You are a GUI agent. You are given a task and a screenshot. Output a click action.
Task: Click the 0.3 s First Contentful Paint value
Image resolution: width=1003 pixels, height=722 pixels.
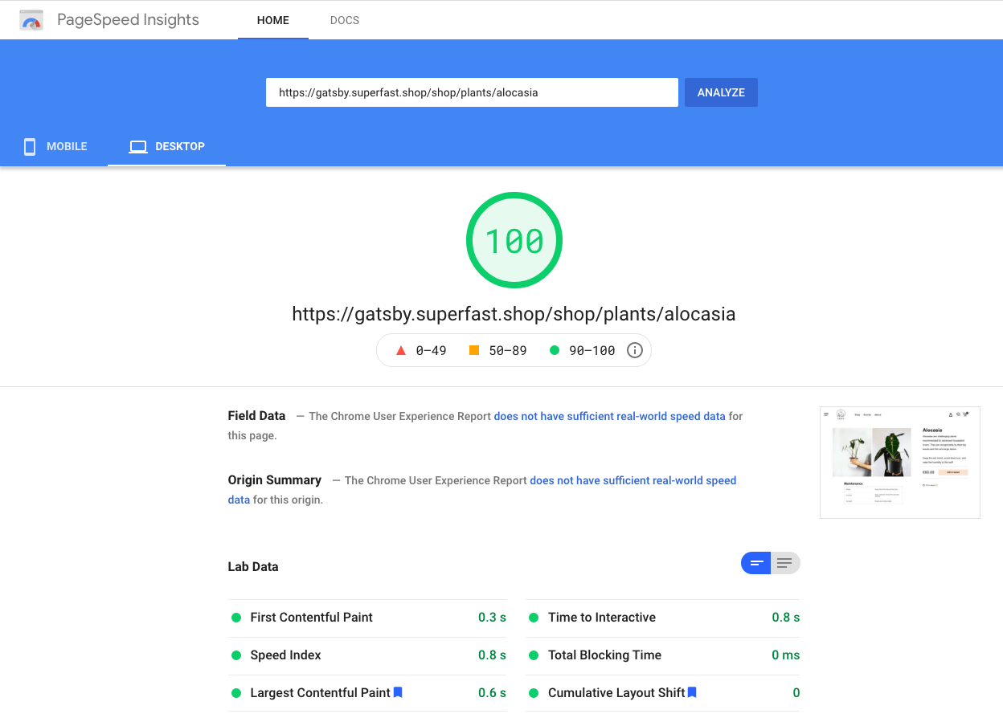tap(492, 618)
